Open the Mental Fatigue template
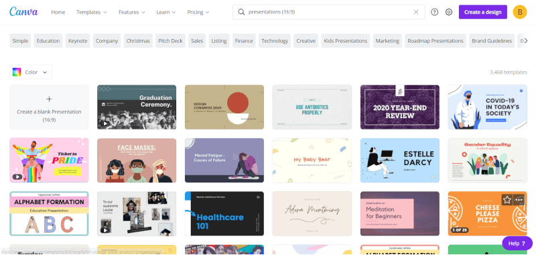The image size is (536, 255). click(224, 160)
